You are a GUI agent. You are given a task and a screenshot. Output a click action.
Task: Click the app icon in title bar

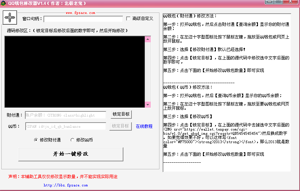[x=3, y=3]
